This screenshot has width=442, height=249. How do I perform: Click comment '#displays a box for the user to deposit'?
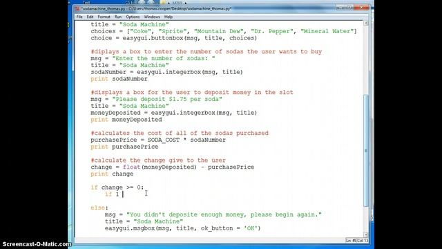point(192,92)
